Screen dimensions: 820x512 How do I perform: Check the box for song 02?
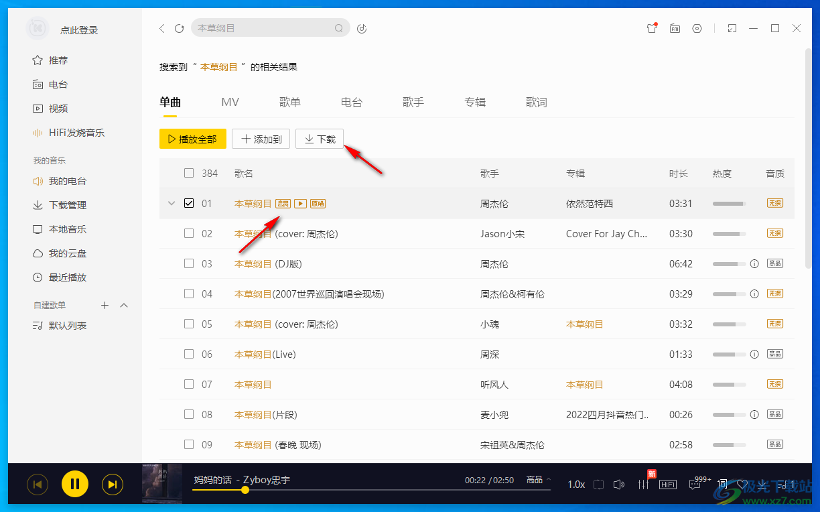click(189, 233)
